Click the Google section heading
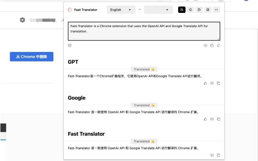The image size is (258, 161). (x=77, y=98)
